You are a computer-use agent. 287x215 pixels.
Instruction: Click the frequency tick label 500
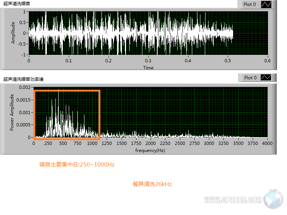click(x=63, y=143)
